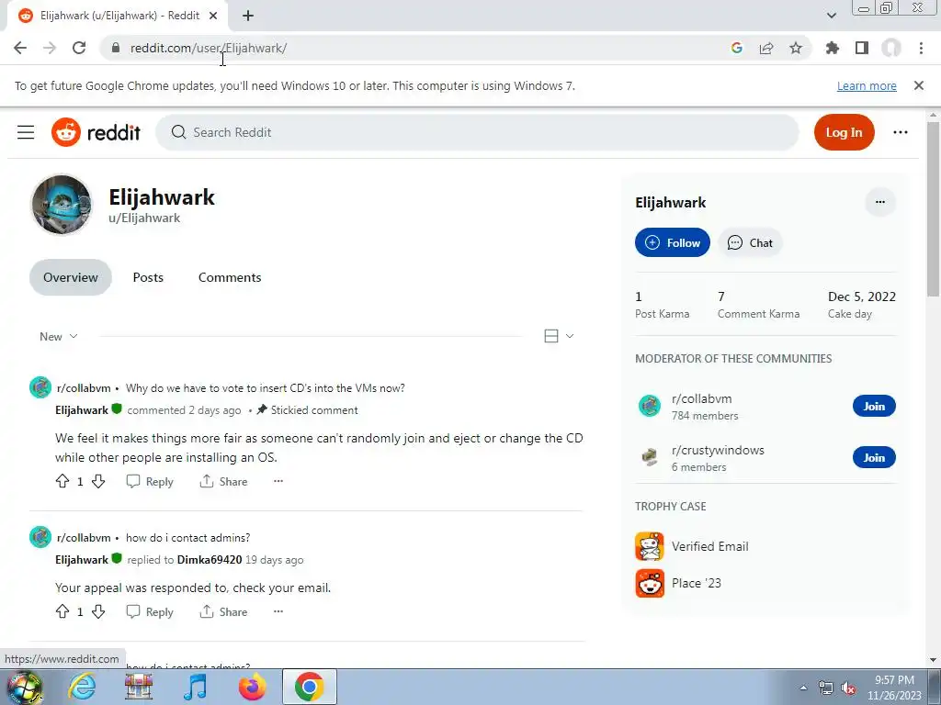Open post 'Why do we have to vote' link
Viewport: 941px width, 705px height.
tap(266, 388)
